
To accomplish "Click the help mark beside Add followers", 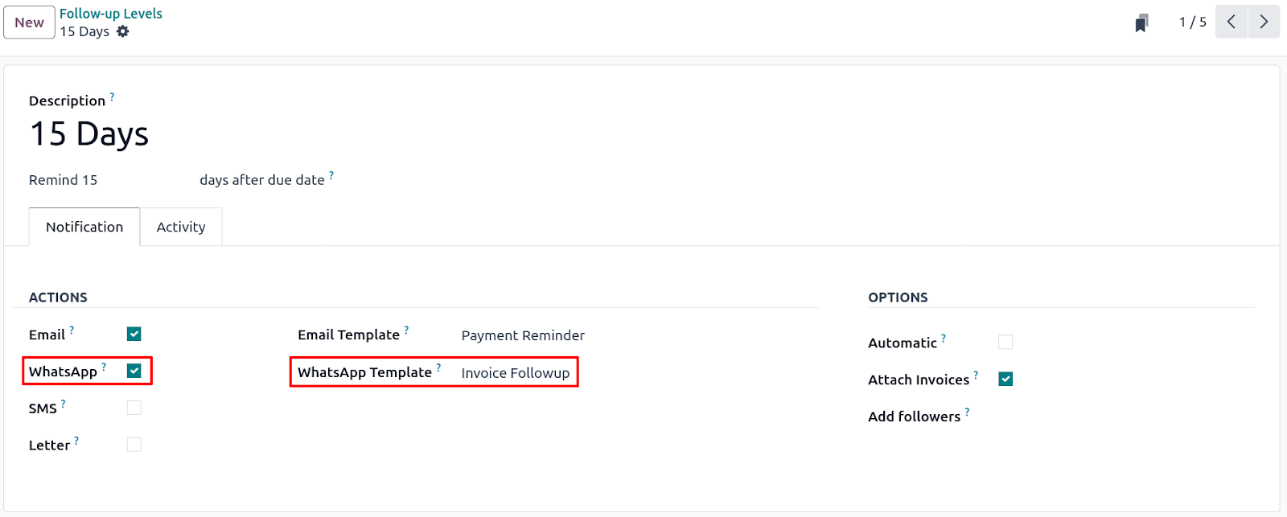I will 967,412.
